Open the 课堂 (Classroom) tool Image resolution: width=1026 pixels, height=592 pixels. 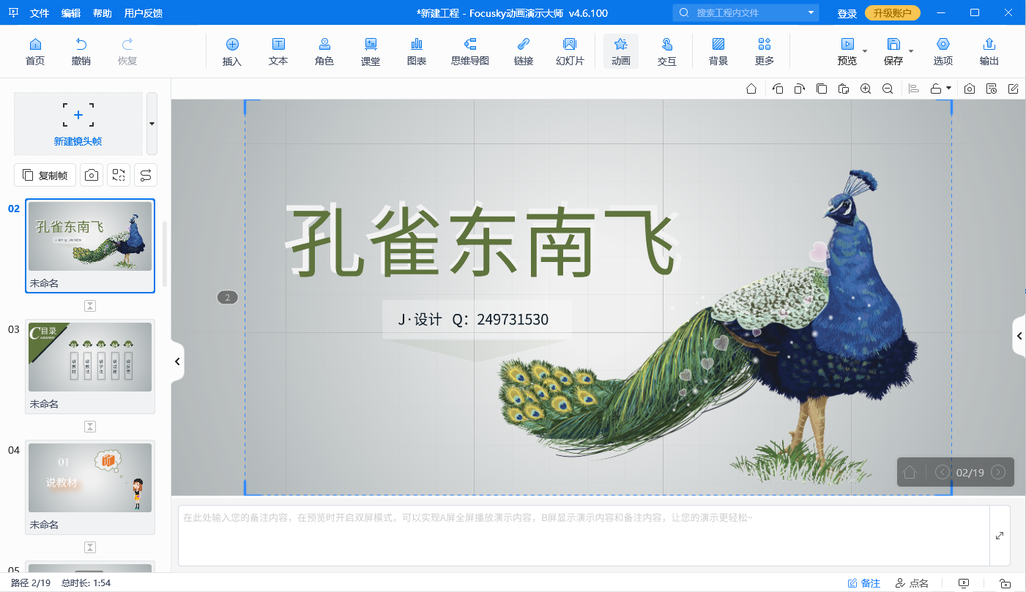pos(371,52)
